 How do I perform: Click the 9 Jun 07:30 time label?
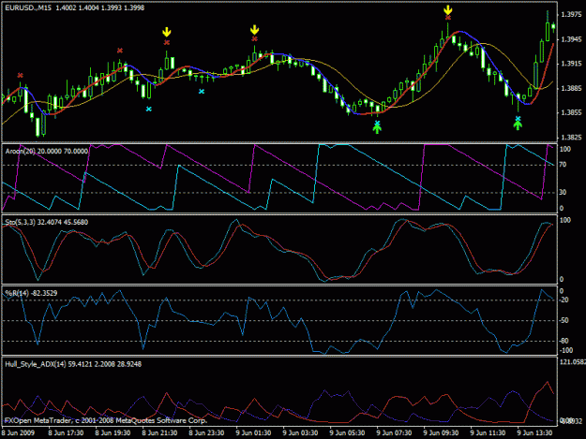(395, 433)
